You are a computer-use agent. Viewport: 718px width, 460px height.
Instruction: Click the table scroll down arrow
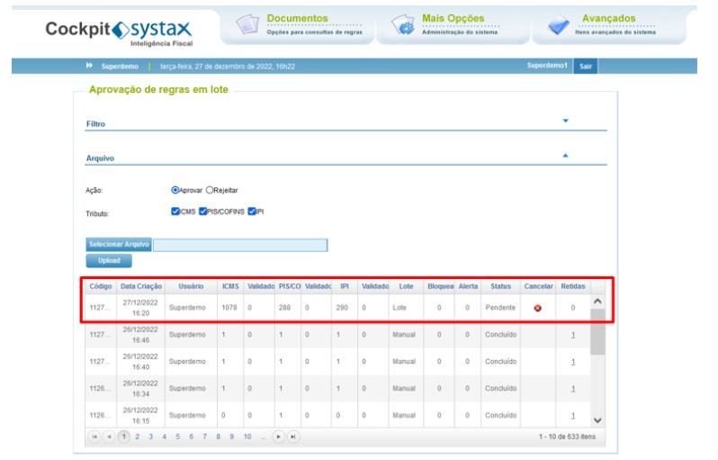point(597,420)
